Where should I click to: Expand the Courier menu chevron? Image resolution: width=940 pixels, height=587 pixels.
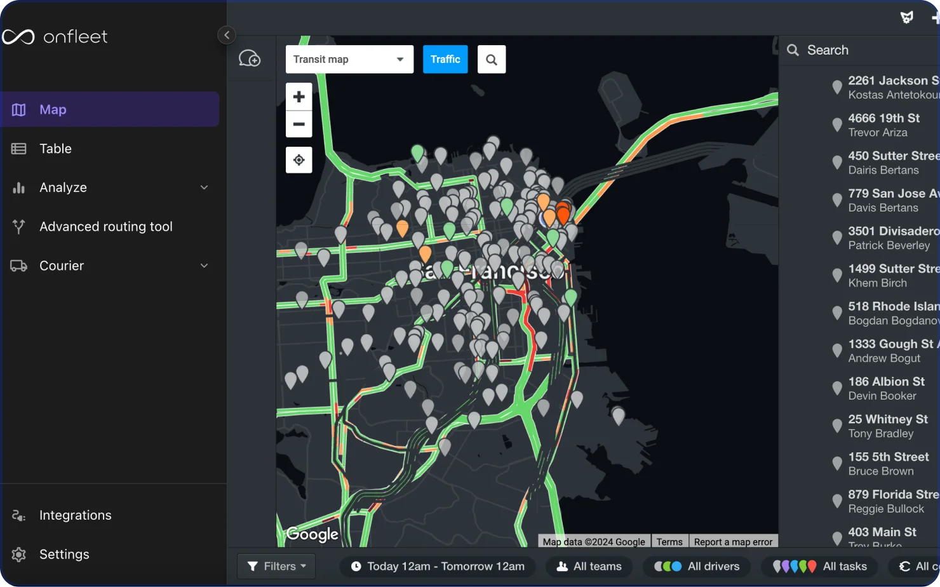(x=204, y=266)
